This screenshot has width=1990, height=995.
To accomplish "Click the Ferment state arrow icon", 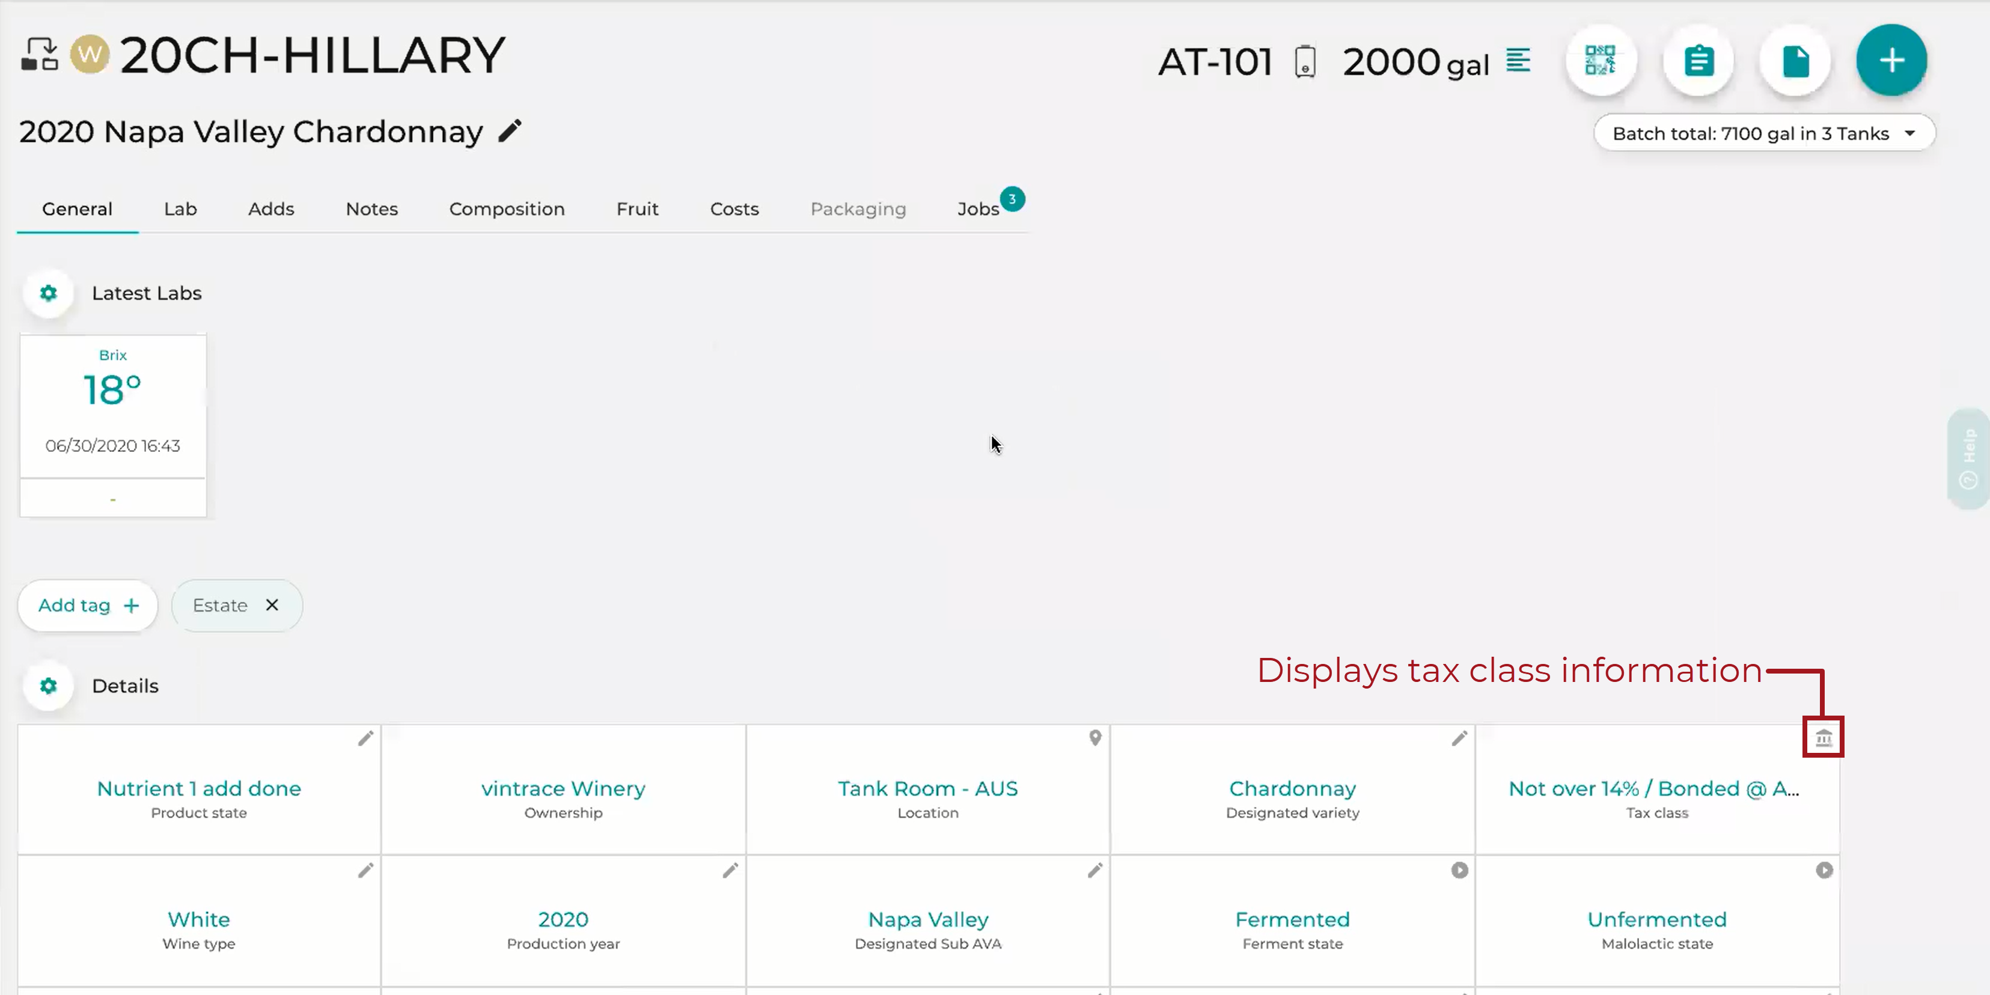I will pos(1459,871).
